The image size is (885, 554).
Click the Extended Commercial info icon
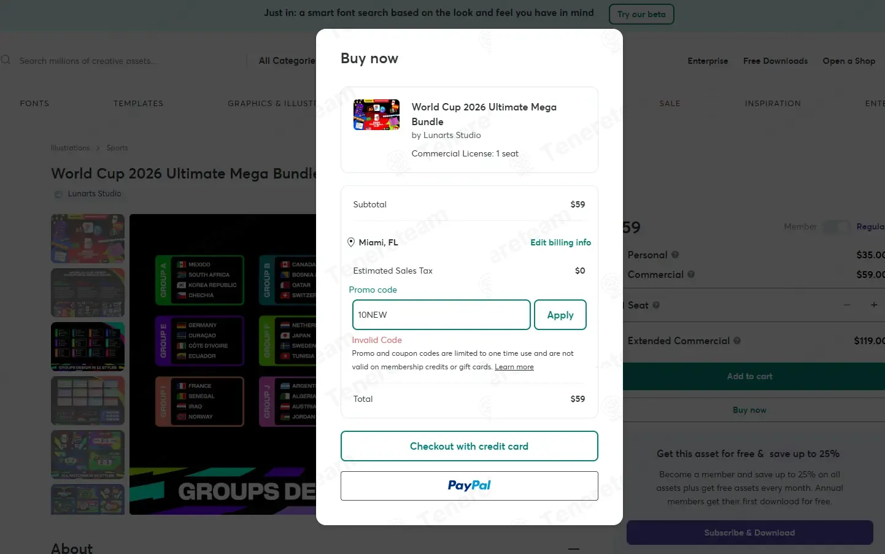737,340
